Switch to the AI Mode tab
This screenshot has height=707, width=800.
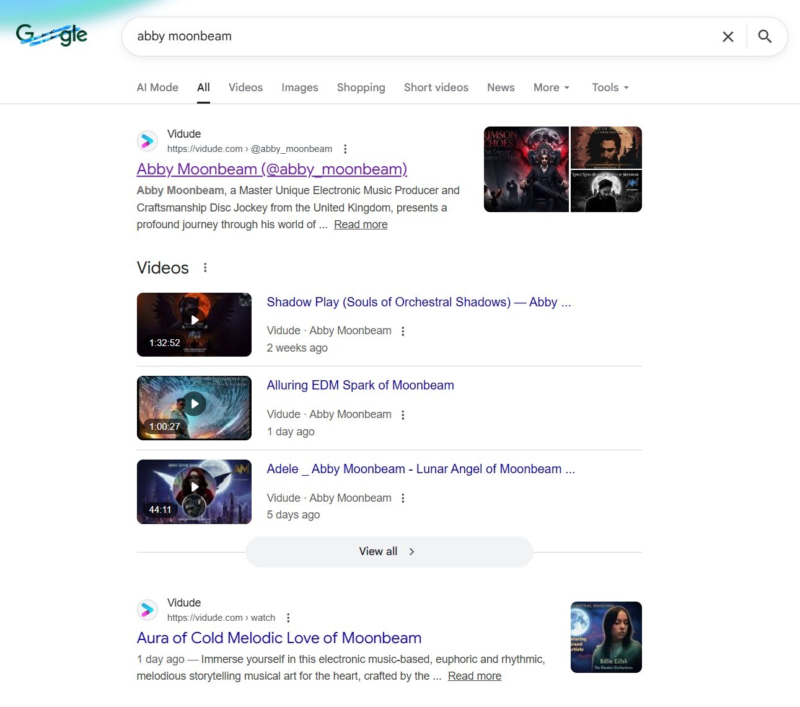(x=157, y=87)
